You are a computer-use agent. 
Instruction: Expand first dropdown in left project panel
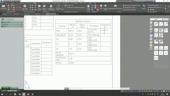pyautogui.click(x=22, y=22)
